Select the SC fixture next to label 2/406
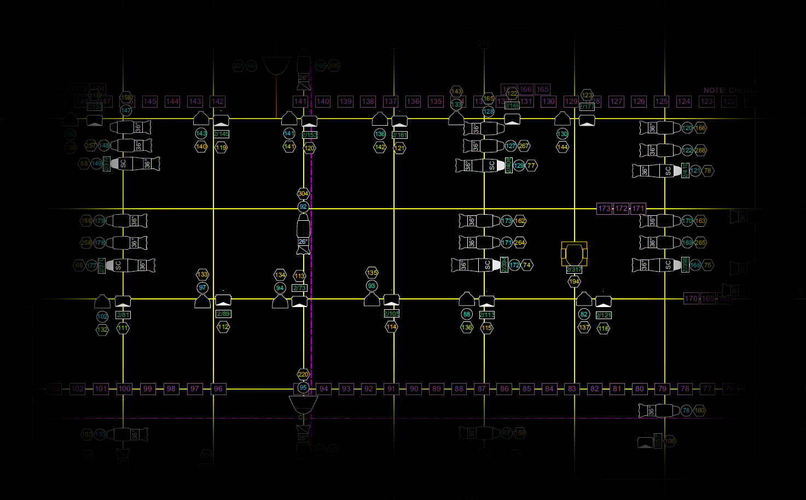 (x=480, y=166)
